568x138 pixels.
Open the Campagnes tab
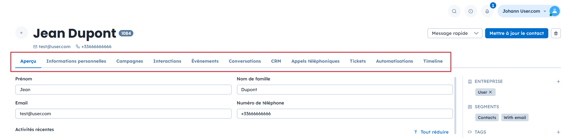(130, 61)
